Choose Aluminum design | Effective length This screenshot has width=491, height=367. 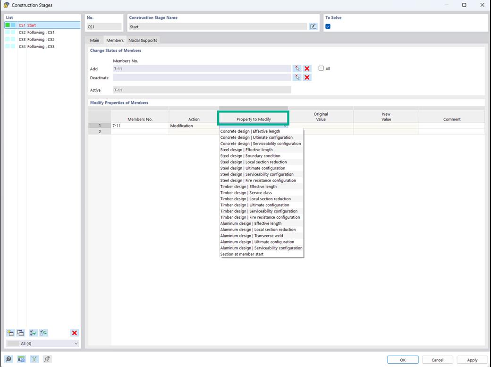(x=261, y=223)
